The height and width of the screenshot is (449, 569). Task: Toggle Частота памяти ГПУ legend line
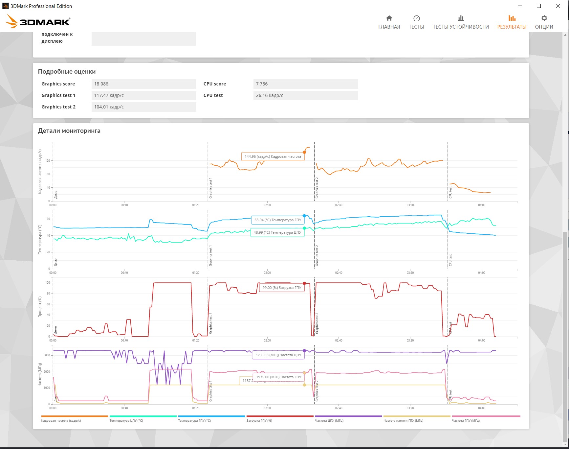click(x=417, y=416)
